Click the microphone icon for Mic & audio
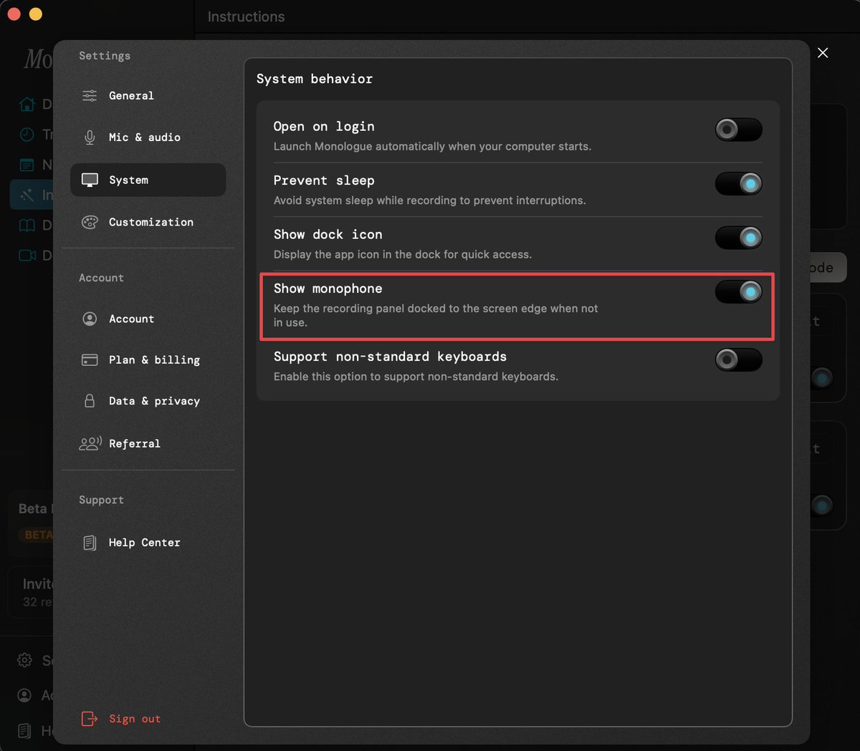Image resolution: width=860 pixels, height=751 pixels. point(90,137)
